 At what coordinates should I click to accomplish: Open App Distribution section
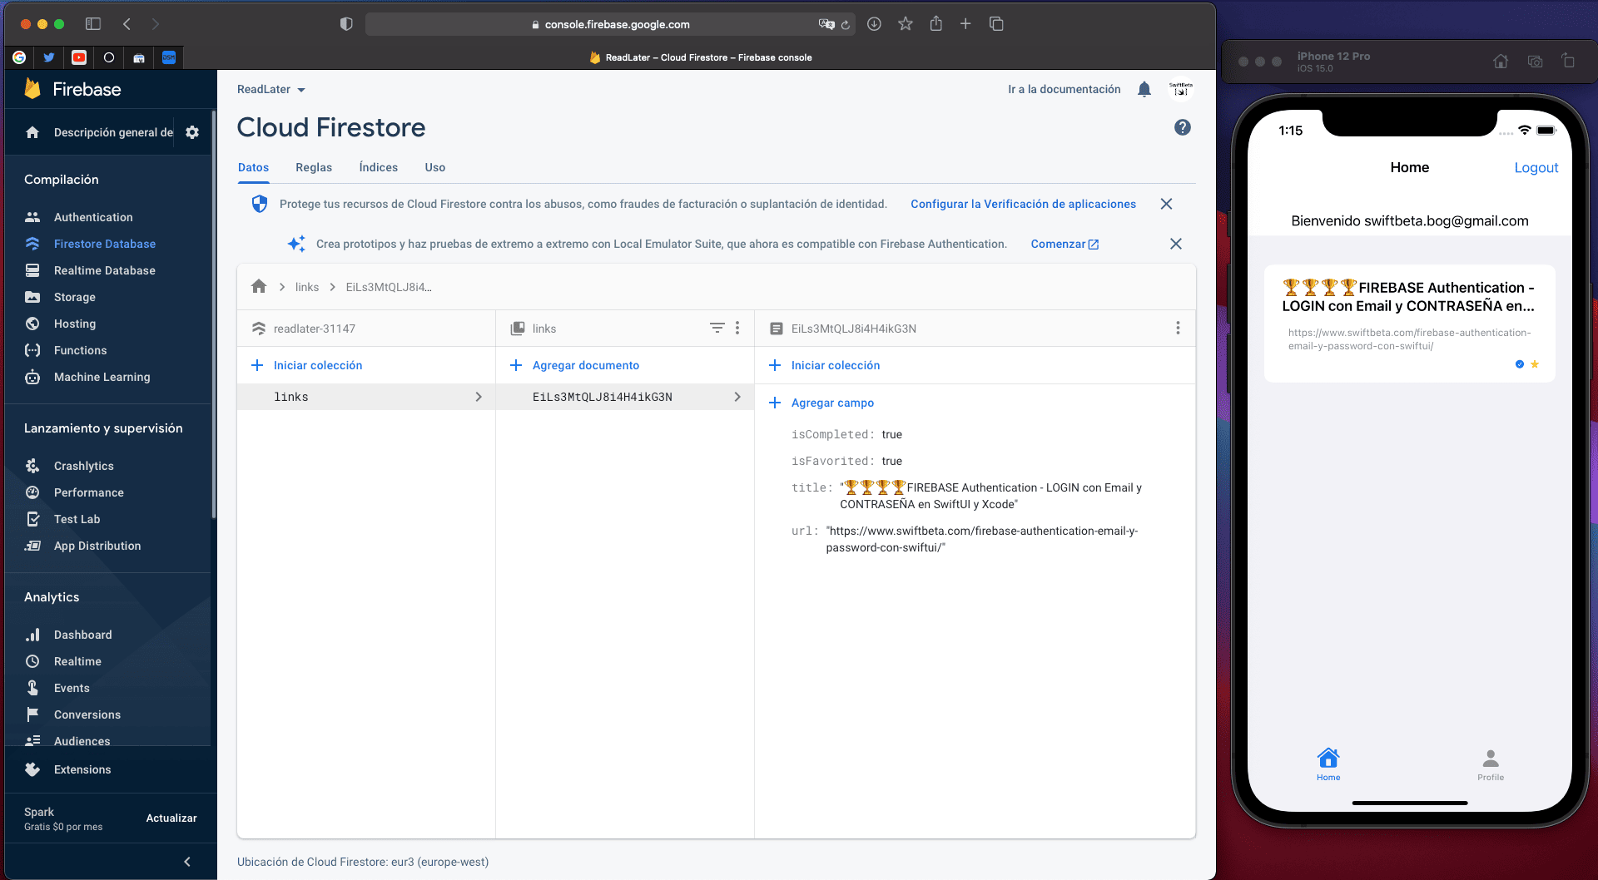pyautogui.click(x=97, y=546)
